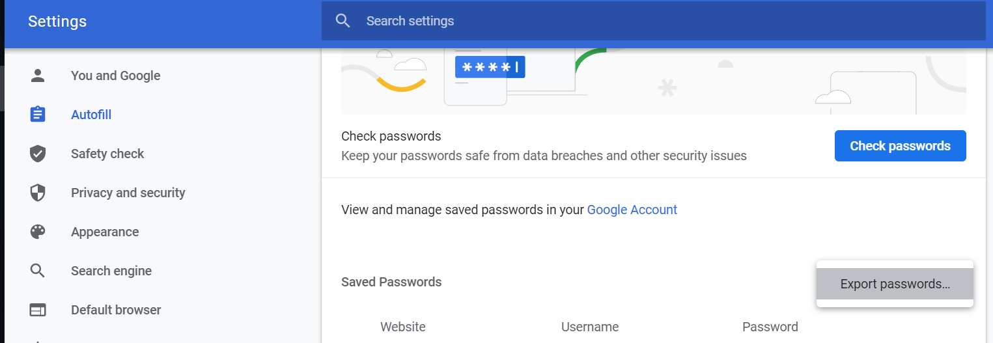Click the Appearance palette icon
The width and height of the screenshot is (993, 343).
(38, 232)
